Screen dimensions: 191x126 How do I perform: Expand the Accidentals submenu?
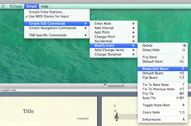(103, 41)
